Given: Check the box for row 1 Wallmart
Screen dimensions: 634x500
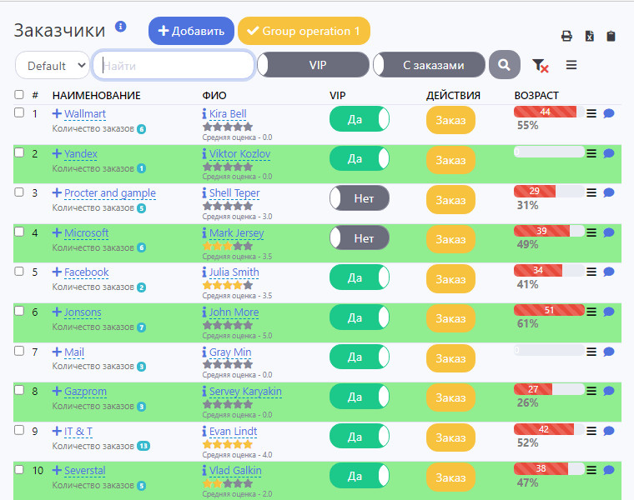Looking at the screenshot, I should point(19,112).
